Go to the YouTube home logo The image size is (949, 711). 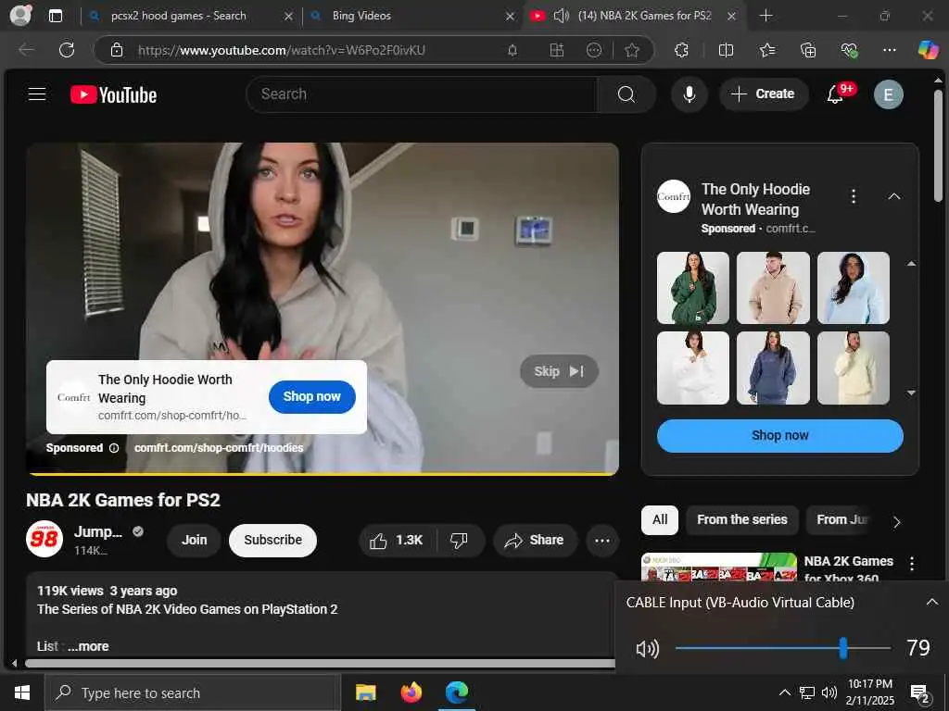click(113, 95)
